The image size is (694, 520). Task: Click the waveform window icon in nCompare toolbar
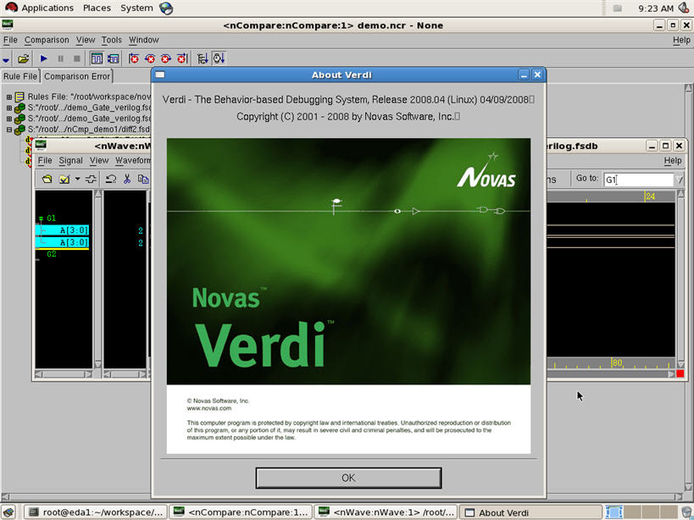click(96, 58)
